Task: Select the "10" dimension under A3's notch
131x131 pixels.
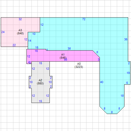Action: 34,34
